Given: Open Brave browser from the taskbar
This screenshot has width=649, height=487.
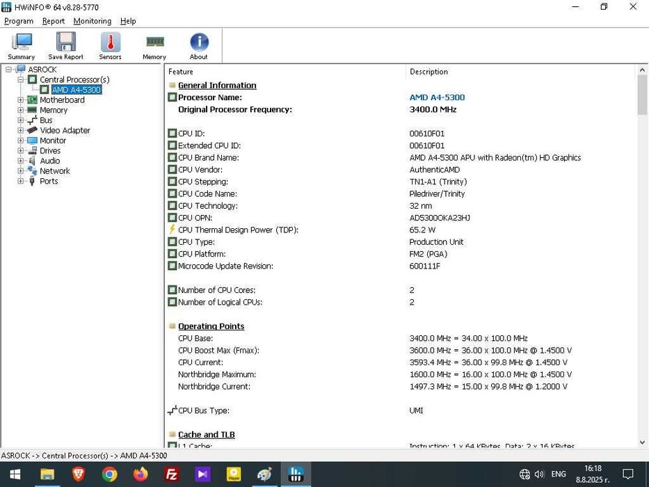Looking at the screenshot, I should [x=78, y=474].
